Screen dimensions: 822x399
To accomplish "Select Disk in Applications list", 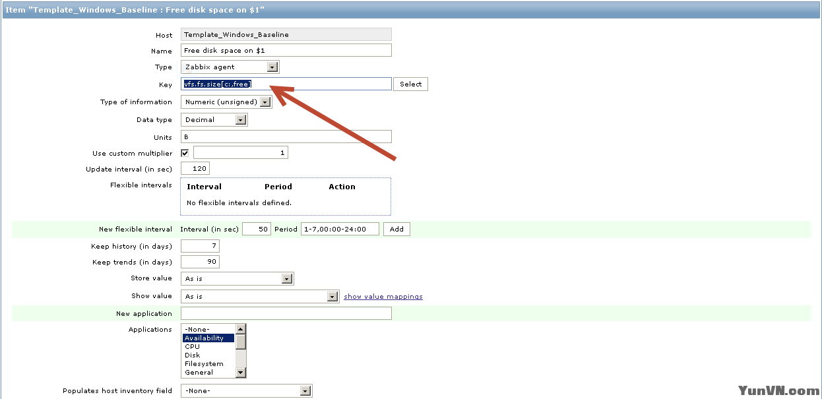I will [208, 355].
